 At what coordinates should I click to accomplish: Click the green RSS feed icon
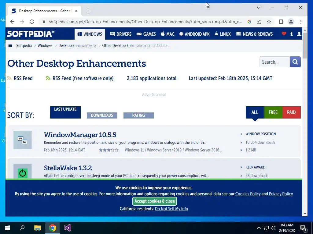pos(48,78)
